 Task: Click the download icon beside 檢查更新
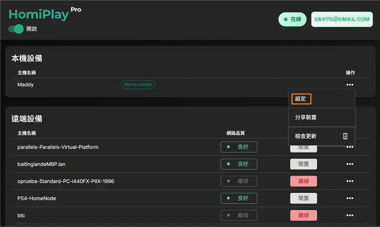[345, 136]
